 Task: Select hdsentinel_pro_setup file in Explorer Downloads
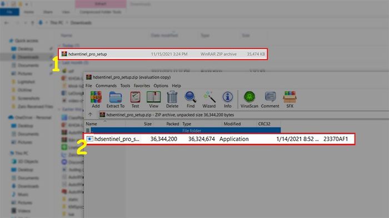tap(163, 54)
